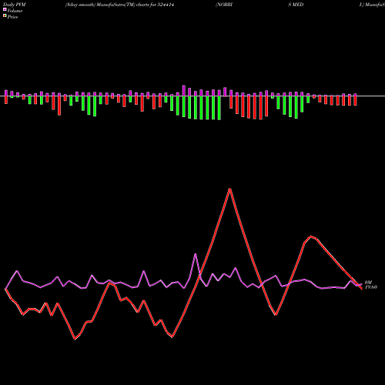Click the Price legend color swatch
385x385 pixels.
(x=5, y=16)
